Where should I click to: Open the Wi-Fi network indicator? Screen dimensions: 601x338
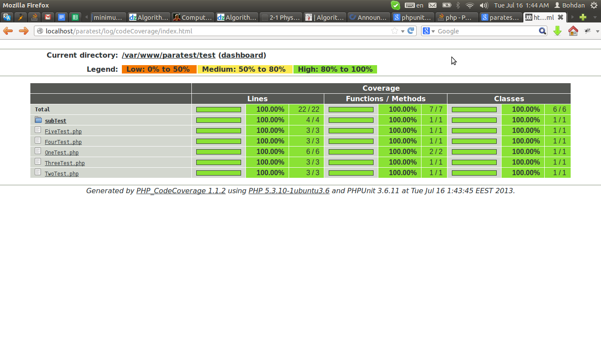click(x=470, y=5)
